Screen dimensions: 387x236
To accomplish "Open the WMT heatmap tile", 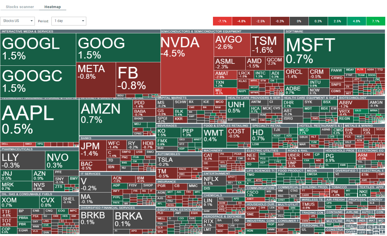I will click(214, 136).
